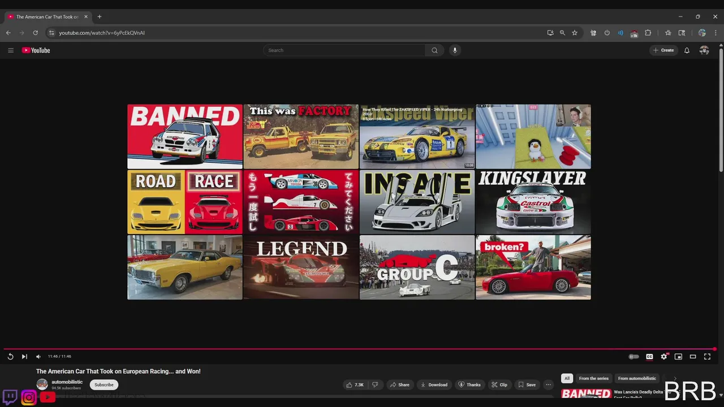Dislike the video
724x407 pixels.
375,385
